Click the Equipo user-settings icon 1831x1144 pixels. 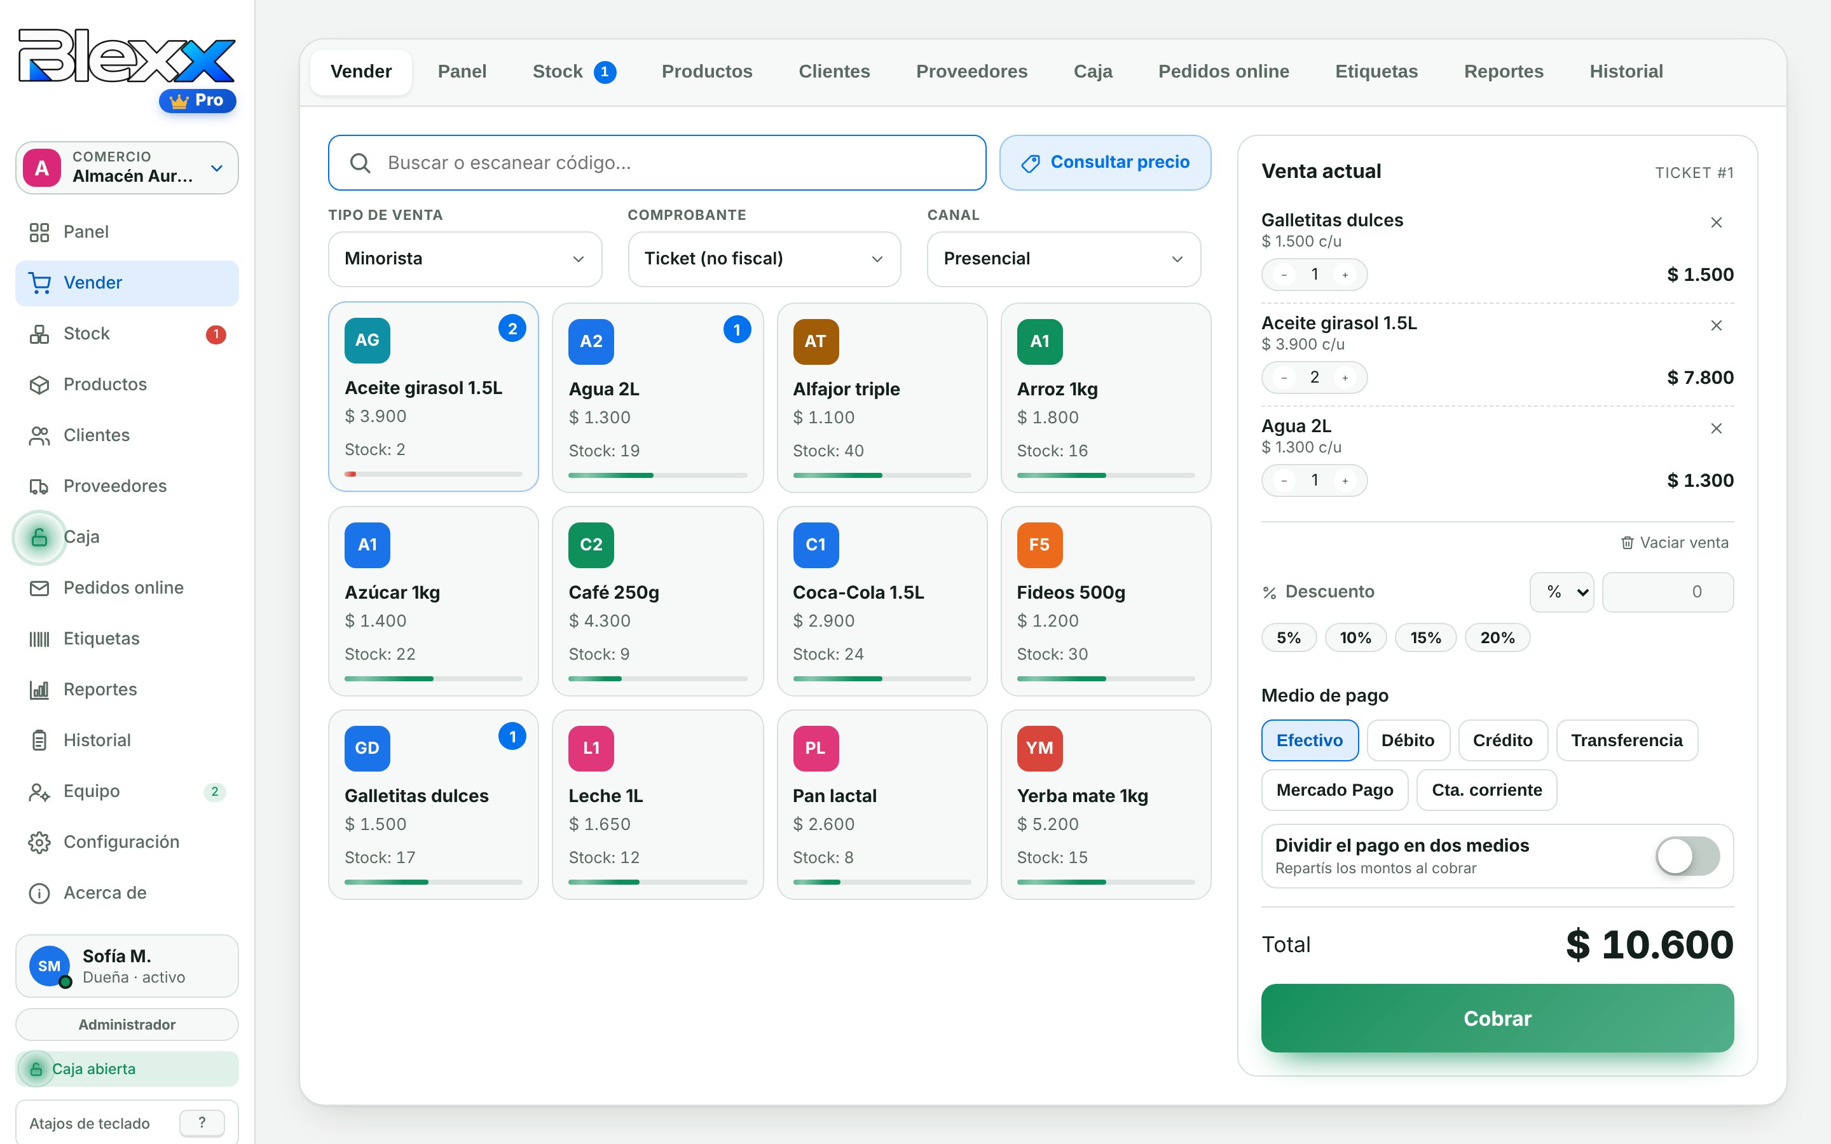pos(39,791)
